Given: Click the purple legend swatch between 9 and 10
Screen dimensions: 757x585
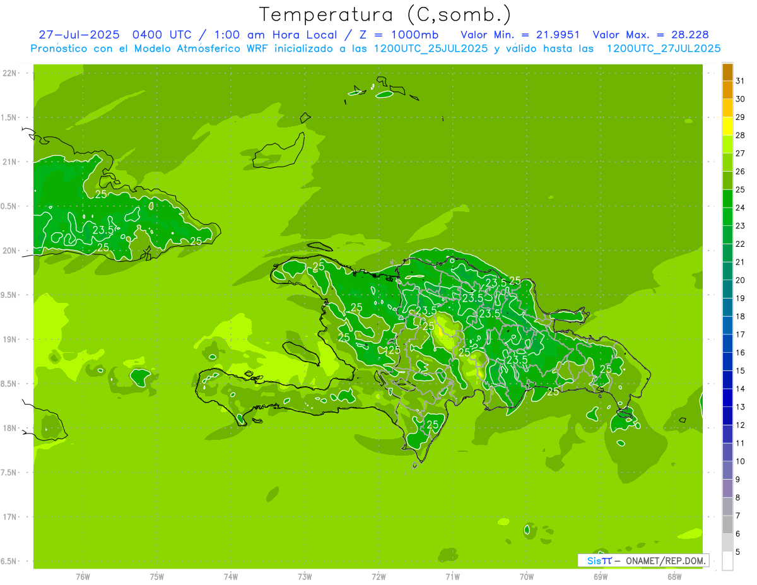Looking at the screenshot, I should pos(727,470).
